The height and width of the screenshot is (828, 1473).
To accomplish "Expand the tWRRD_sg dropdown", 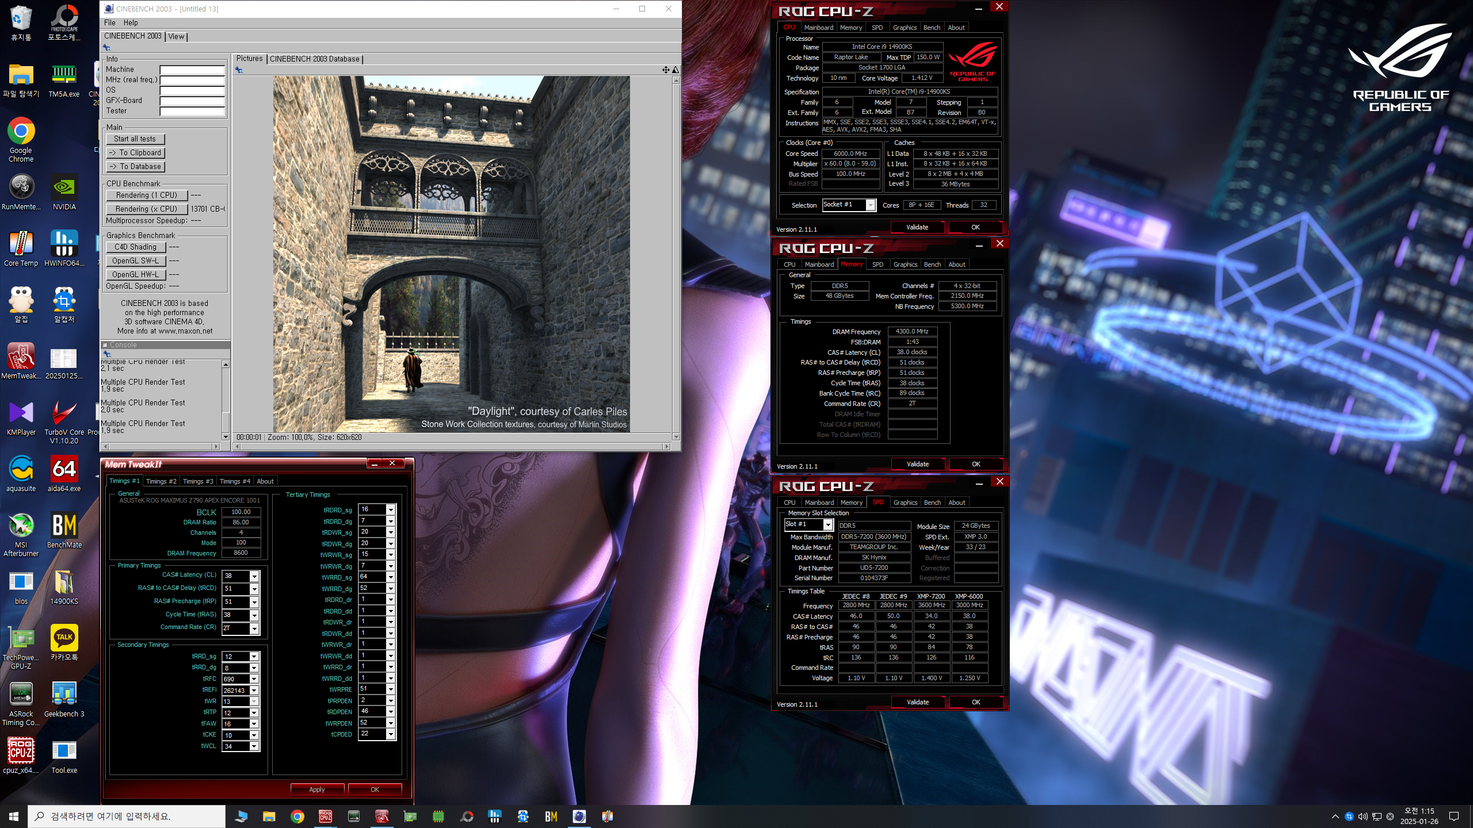I will point(391,577).
